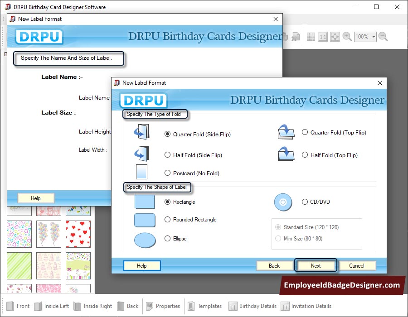The image size is (408, 317).
Task: Click the Postcard no fold icon
Action: click(141, 172)
